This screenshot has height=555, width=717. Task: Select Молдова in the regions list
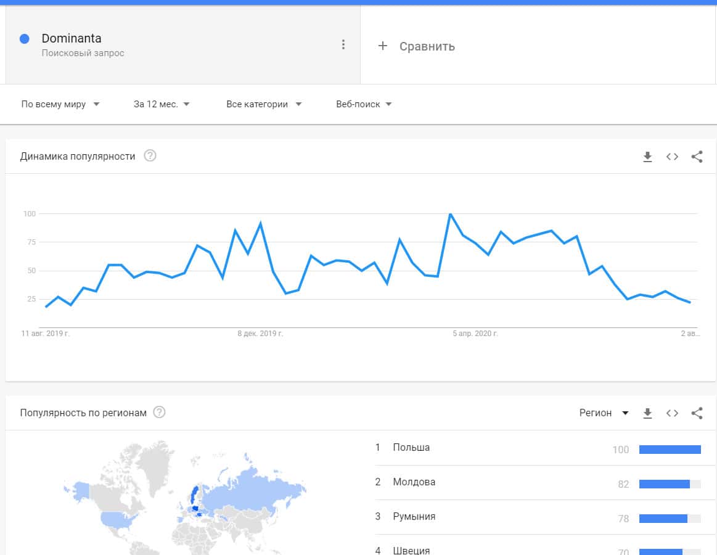414,482
